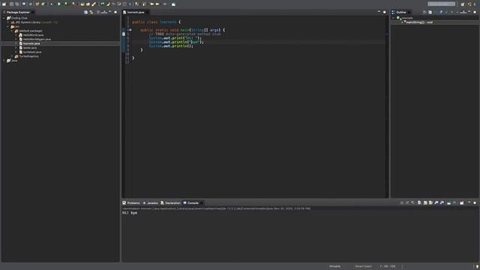Click the TODO task marker in editor ruler
480x270 pixels.
click(124, 34)
